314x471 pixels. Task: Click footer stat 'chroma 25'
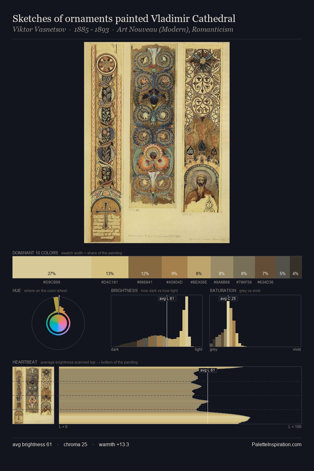tap(75, 444)
